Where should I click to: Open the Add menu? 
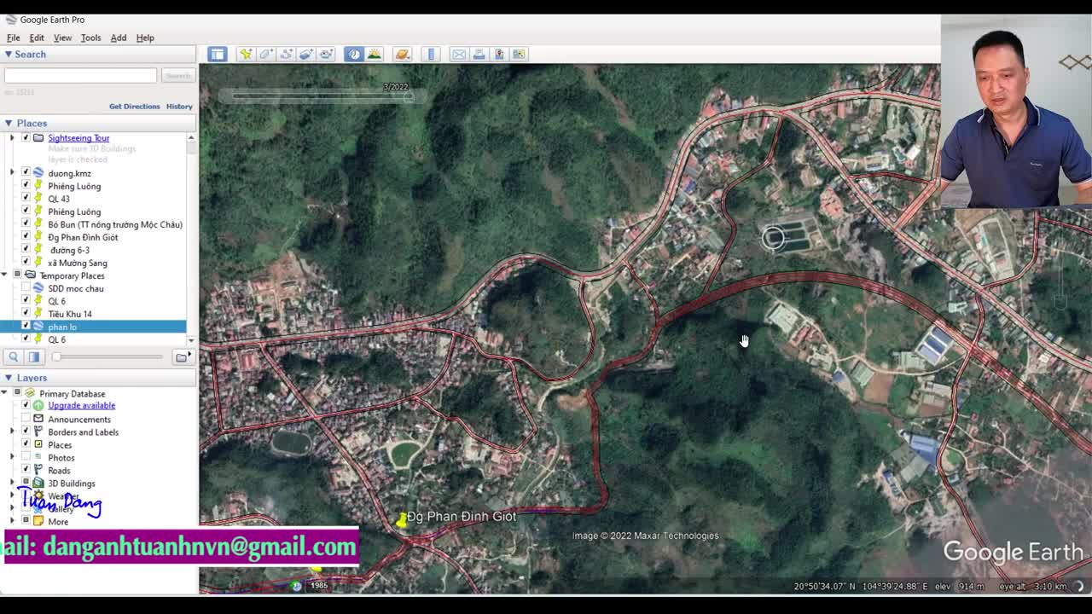[x=119, y=38]
